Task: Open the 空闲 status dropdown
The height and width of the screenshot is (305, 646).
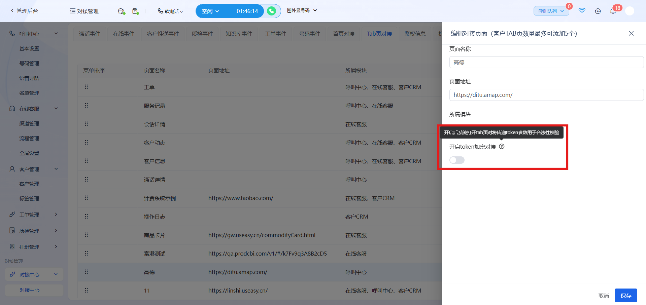Action: pos(210,11)
